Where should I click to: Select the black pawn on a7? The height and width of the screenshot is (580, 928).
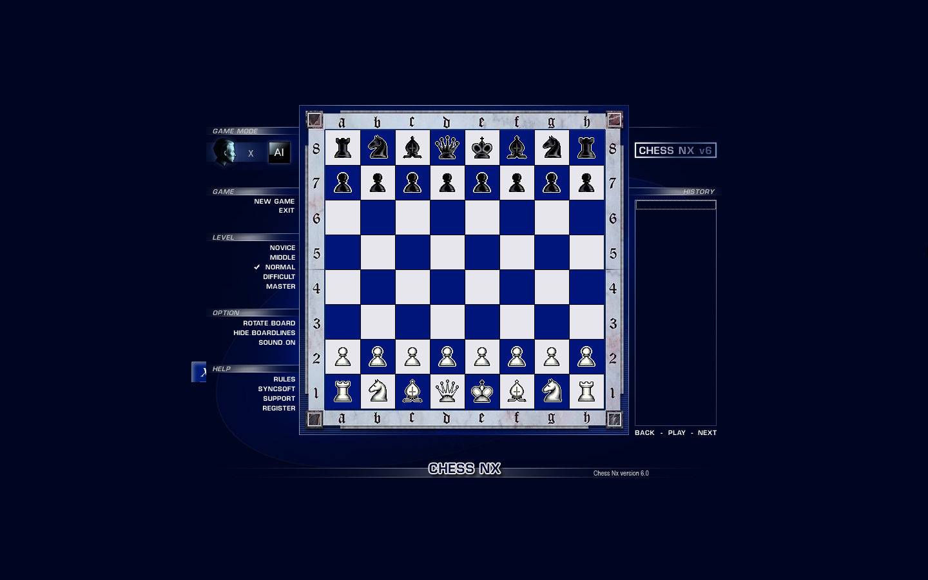(x=343, y=182)
